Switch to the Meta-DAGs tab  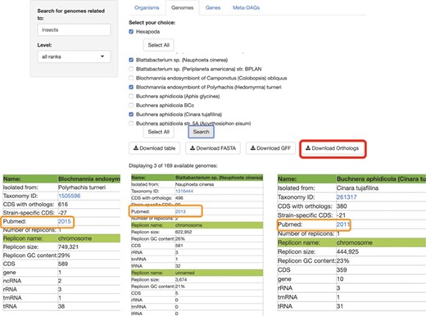pos(246,7)
